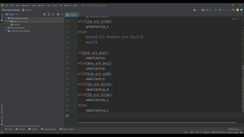Open the Edit menu
Viewport: 244px width, 137px height.
coord(12,5)
